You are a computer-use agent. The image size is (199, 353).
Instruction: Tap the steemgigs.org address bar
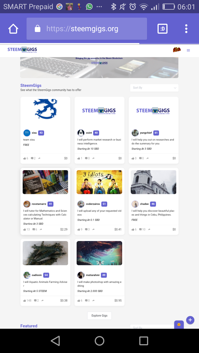(87, 29)
